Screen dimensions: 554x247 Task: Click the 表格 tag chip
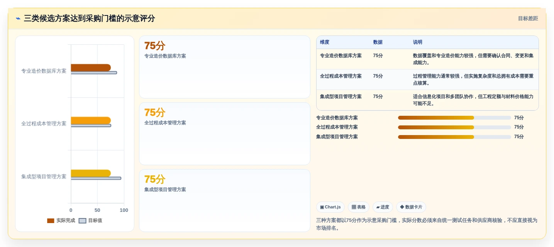(359, 207)
